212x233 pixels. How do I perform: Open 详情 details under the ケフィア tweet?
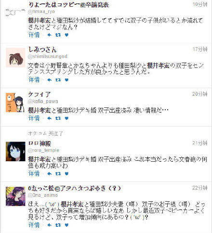34,118
